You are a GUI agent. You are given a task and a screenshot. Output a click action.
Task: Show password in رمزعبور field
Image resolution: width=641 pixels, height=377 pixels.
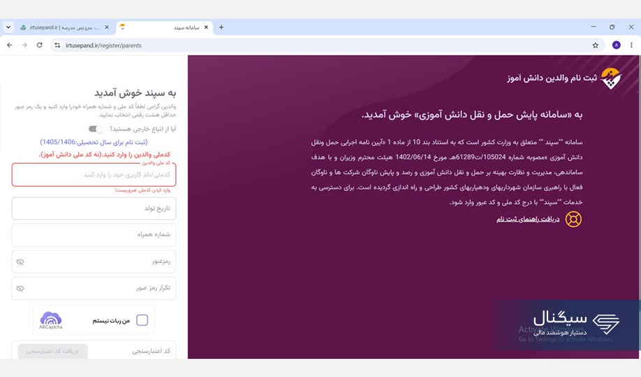click(x=20, y=262)
